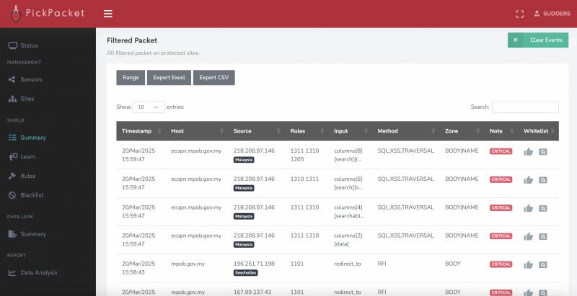Open the Learn sidebar item
The height and width of the screenshot is (296, 577).
[27, 156]
